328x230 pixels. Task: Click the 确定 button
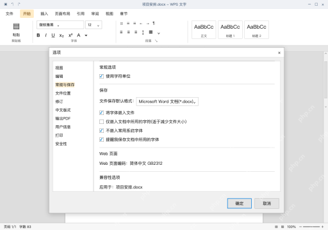[x=240, y=203]
